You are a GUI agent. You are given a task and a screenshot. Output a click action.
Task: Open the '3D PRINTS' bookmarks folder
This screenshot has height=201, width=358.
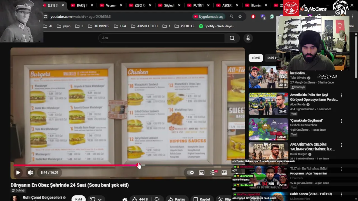click(x=99, y=26)
